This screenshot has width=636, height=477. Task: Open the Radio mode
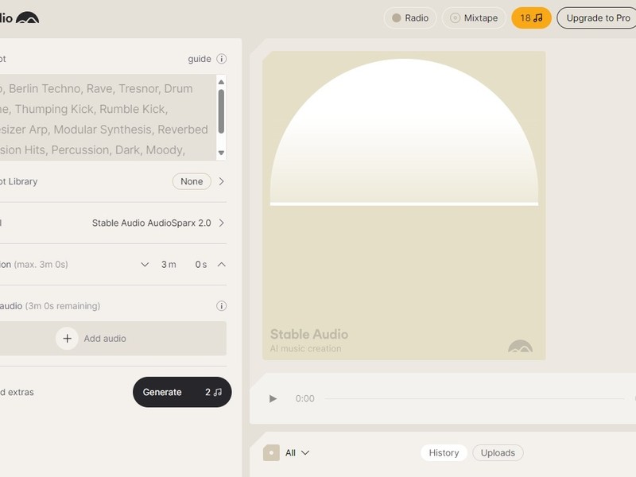[410, 17]
